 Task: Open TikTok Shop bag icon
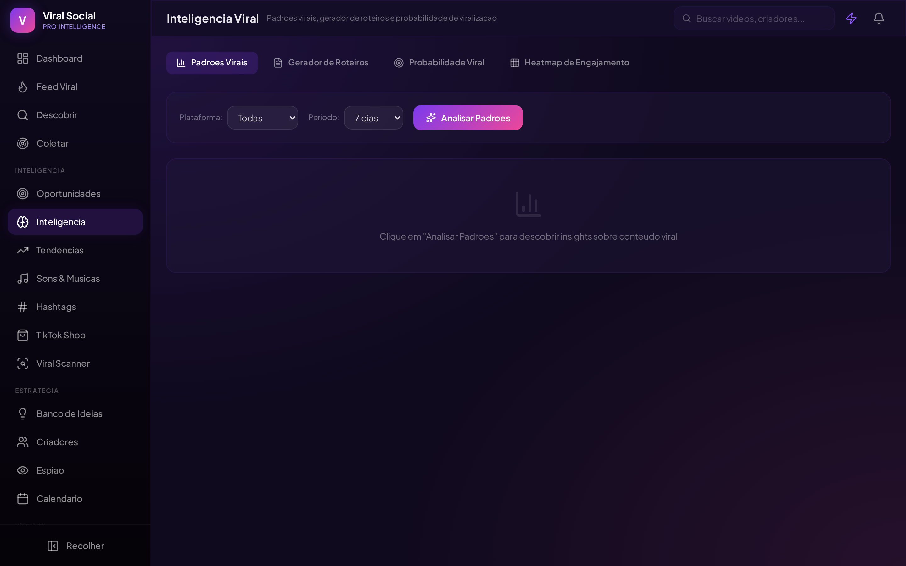click(x=22, y=335)
